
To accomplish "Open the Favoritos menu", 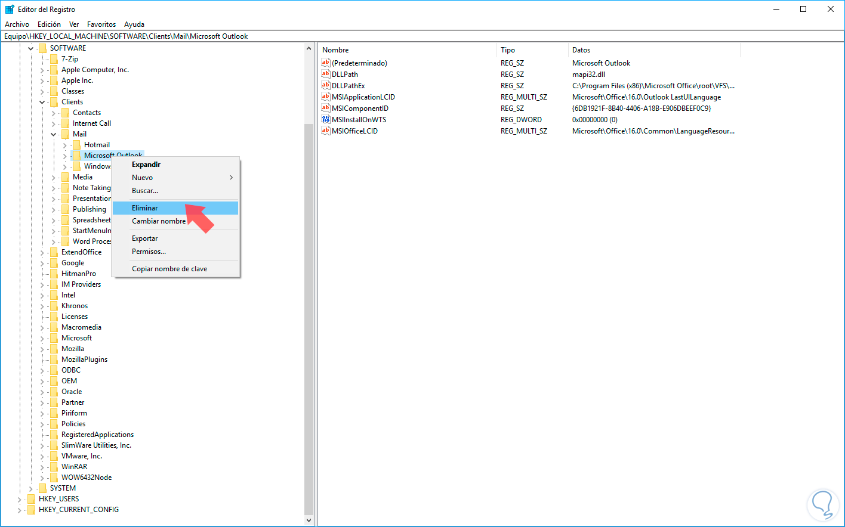I will (x=101, y=24).
